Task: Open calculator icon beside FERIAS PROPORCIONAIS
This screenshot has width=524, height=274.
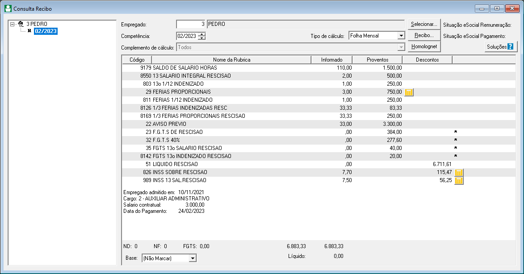Action: 409,92
